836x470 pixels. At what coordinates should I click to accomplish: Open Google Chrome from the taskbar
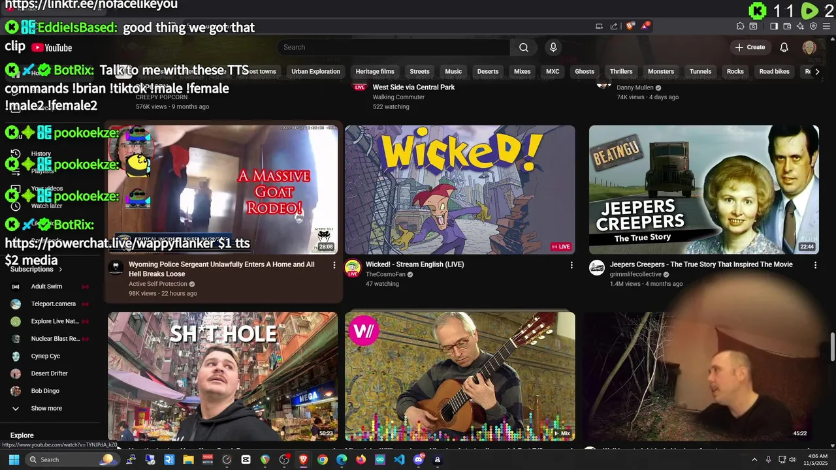[x=323, y=460]
